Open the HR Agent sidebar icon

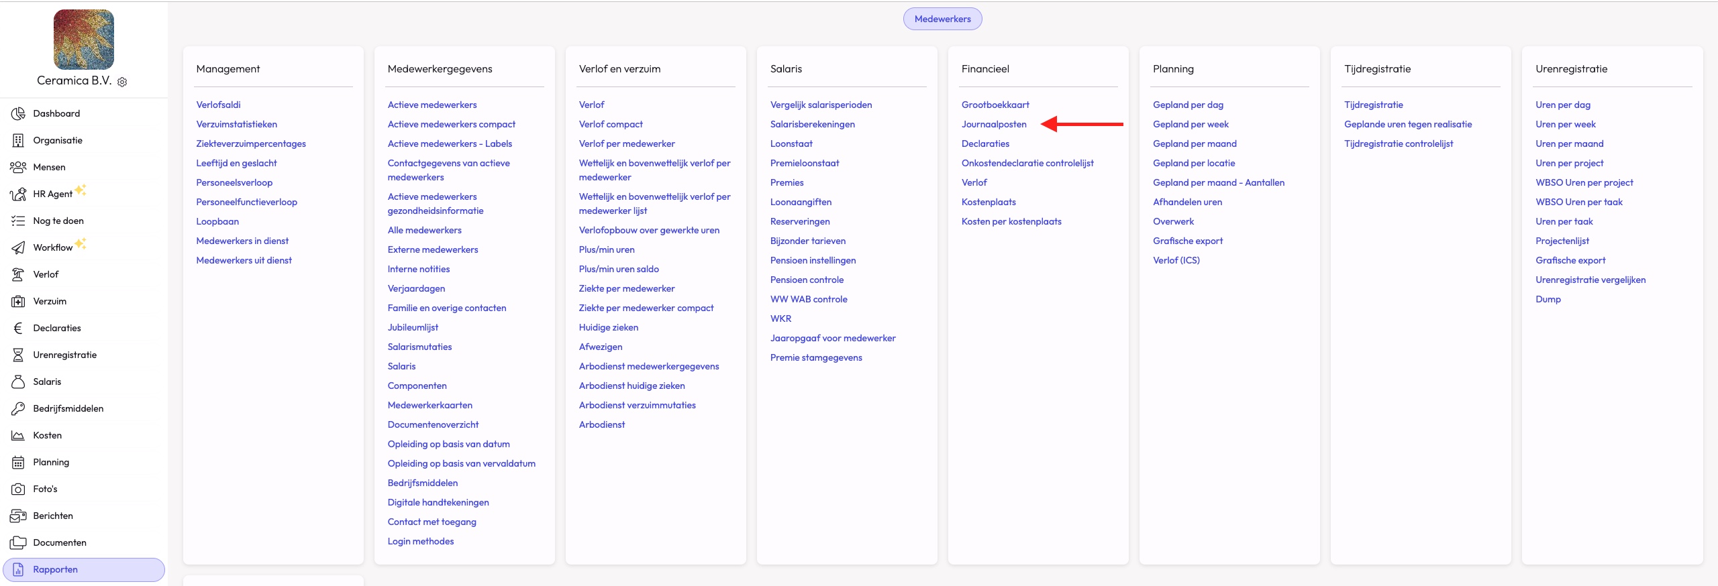point(18,194)
